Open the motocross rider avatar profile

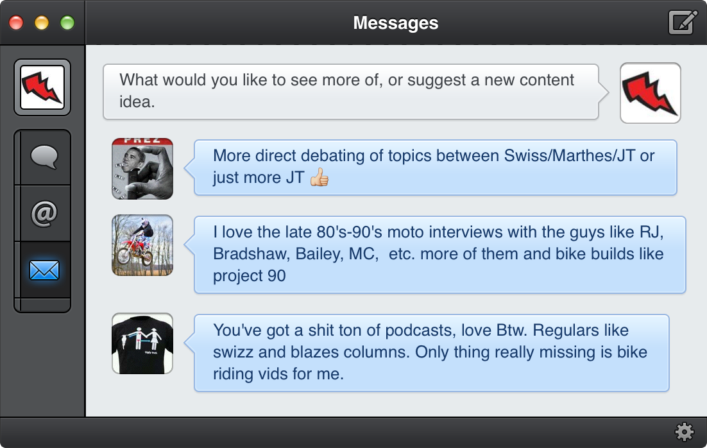pos(142,245)
